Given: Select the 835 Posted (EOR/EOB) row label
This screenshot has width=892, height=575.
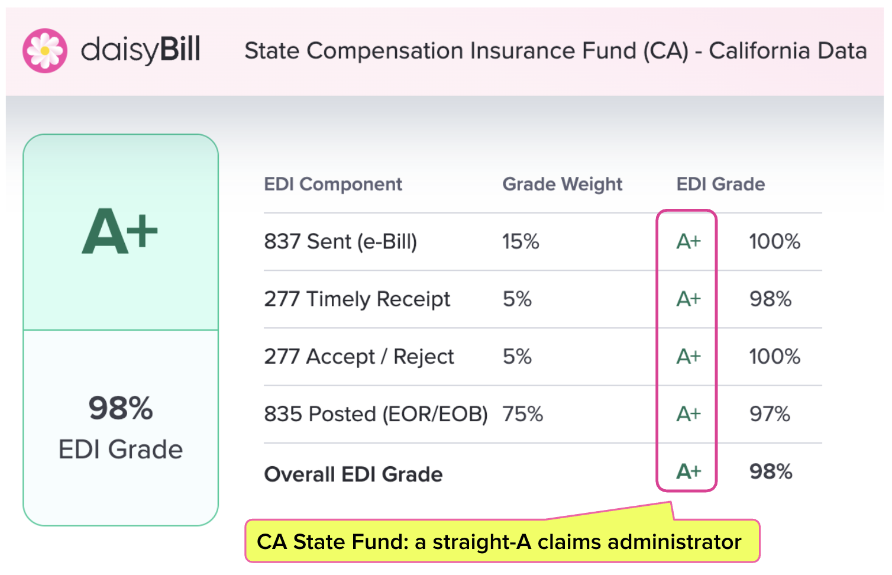Looking at the screenshot, I should point(376,414).
